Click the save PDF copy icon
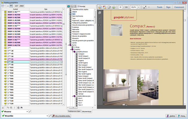The width and height of the screenshot is (188, 119). pyautogui.click(x=100, y=7)
